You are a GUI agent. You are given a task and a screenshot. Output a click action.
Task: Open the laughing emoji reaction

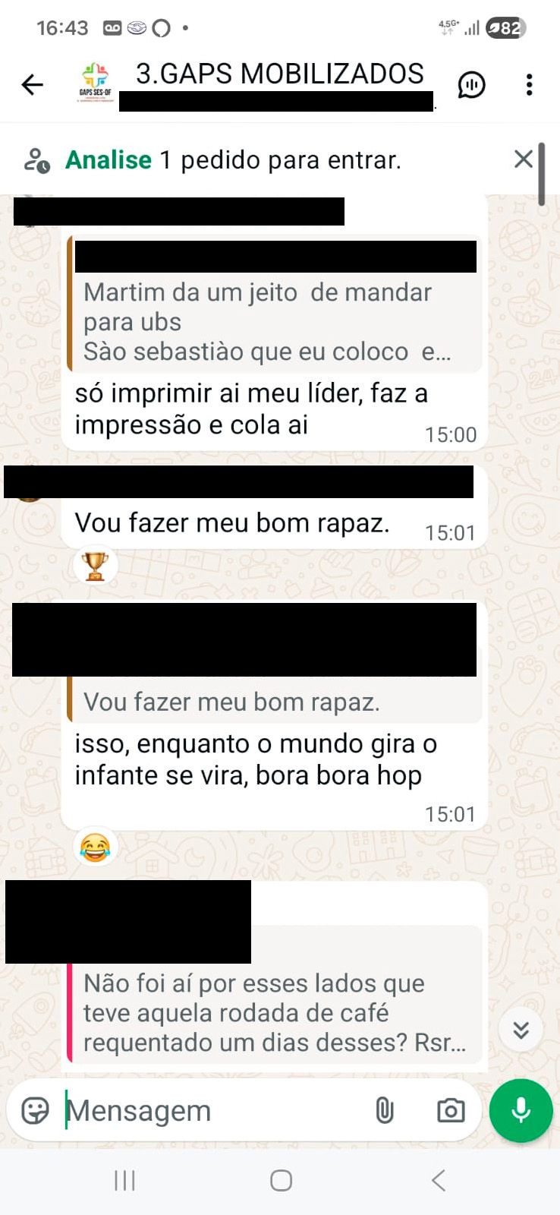pyautogui.click(x=95, y=847)
